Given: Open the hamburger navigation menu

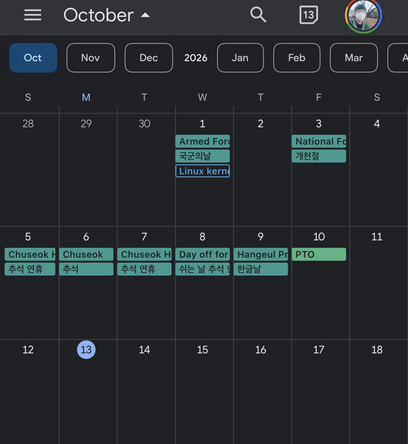Looking at the screenshot, I should click(x=33, y=15).
